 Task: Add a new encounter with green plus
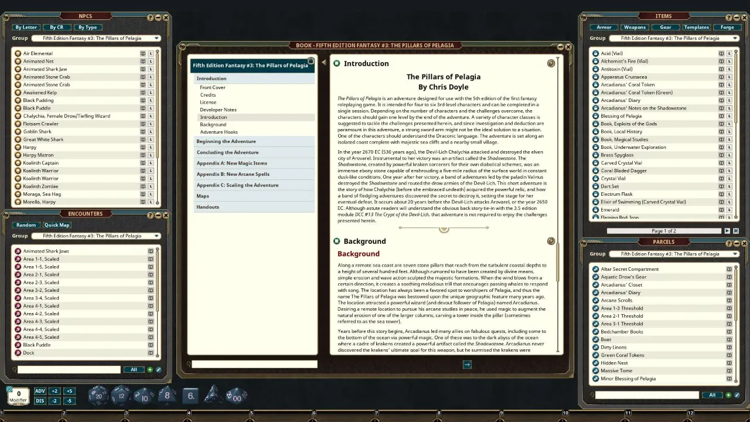click(x=150, y=370)
